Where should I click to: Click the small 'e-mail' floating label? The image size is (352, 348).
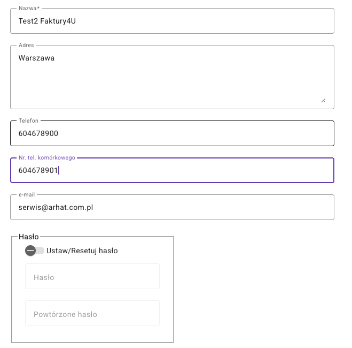point(27,195)
